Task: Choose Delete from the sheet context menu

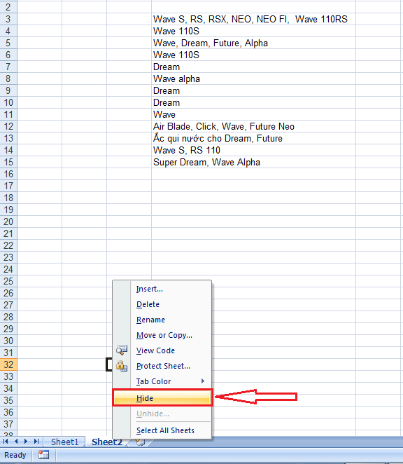Action: click(162, 304)
